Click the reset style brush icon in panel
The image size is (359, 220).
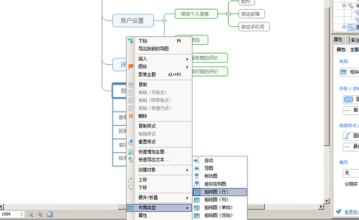click(338, 211)
